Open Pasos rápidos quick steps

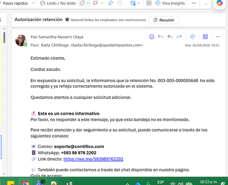pos(15,3)
